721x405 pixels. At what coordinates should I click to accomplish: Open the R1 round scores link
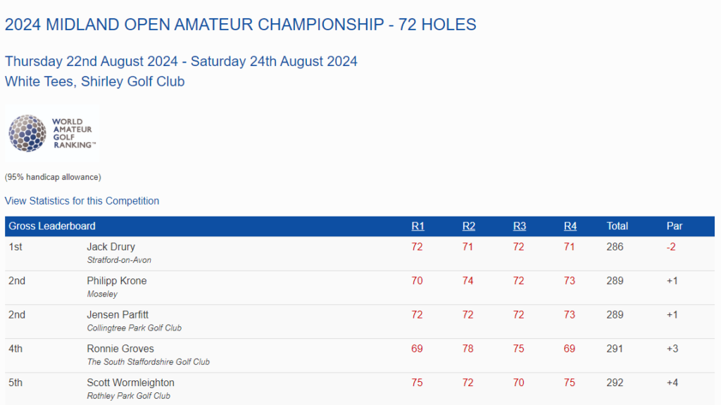click(x=418, y=226)
